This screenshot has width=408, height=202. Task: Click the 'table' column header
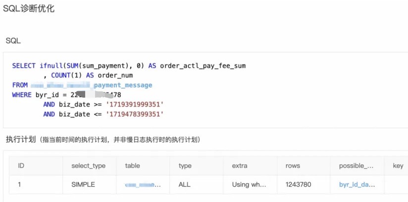click(x=132, y=166)
